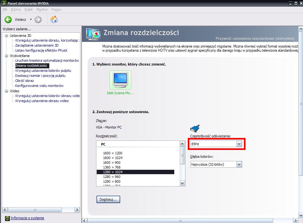The height and width of the screenshot is (223, 303).
Task: Click the main panel left scroll arrow
Action: click(84, 221)
